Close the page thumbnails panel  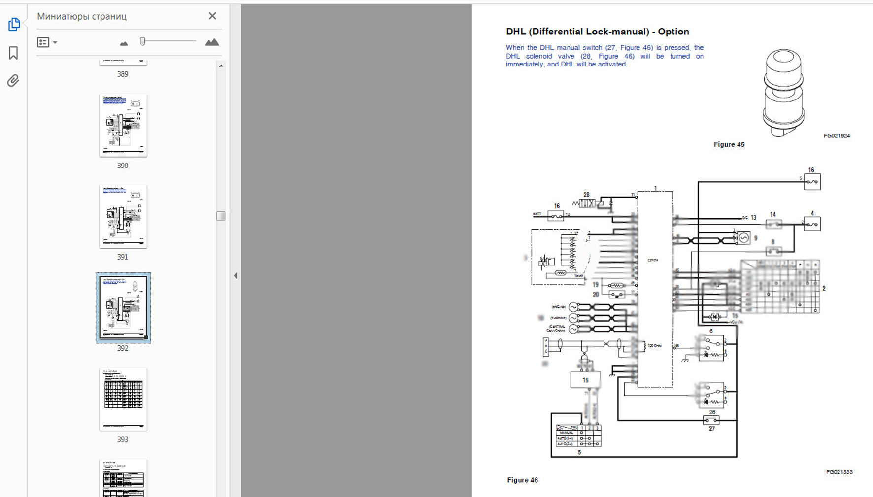pos(212,16)
